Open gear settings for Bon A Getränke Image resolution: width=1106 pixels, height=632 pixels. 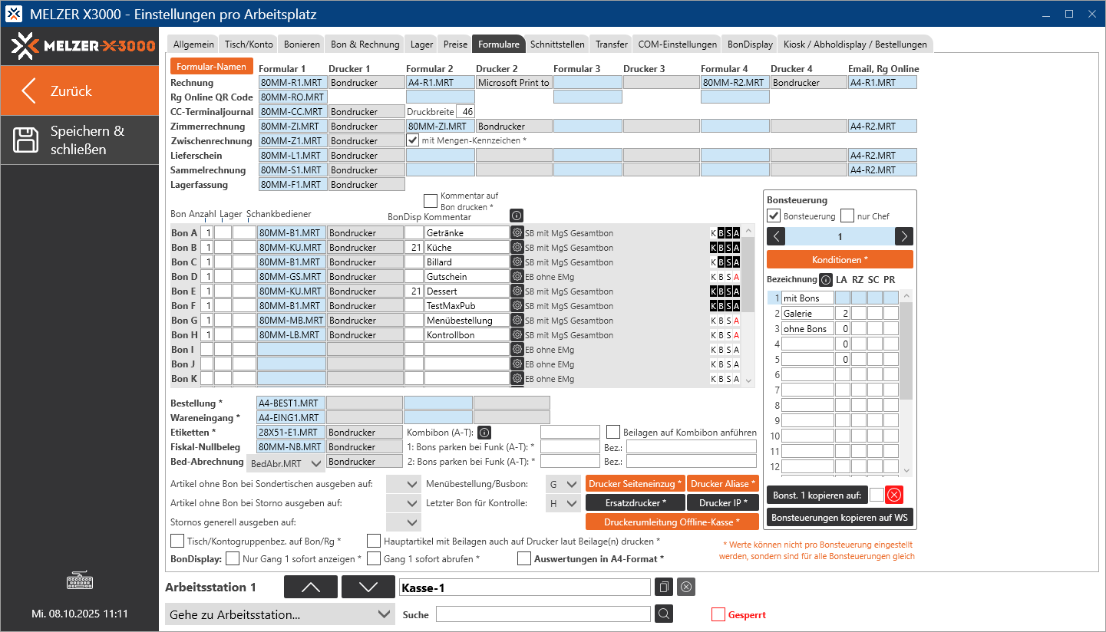pos(517,232)
